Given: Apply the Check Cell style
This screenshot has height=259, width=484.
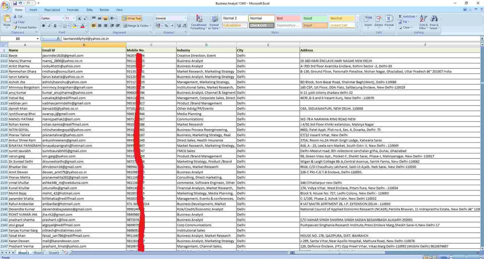Looking at the screenshot, I should (262, 25).
